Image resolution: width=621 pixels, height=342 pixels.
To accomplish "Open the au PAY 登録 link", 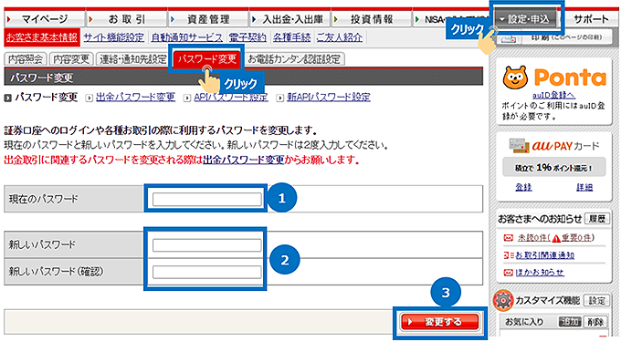I will coord(523,187).
